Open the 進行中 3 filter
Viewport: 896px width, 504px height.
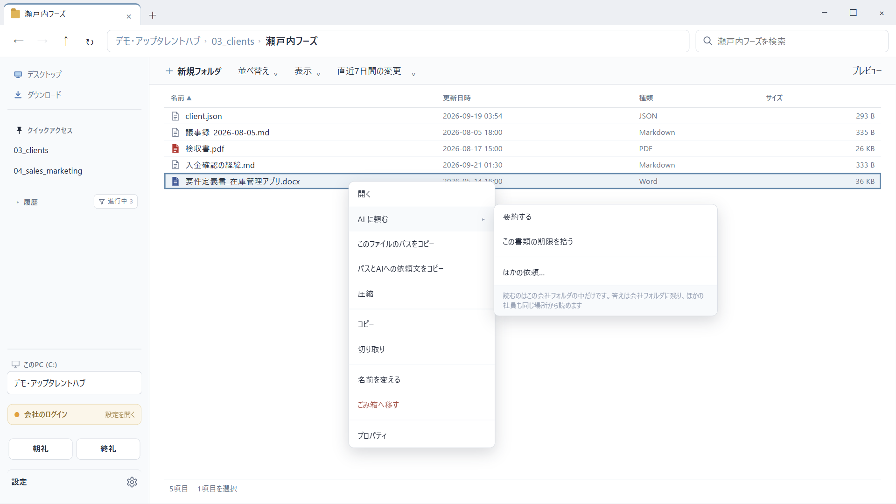[x=116, y=201]
